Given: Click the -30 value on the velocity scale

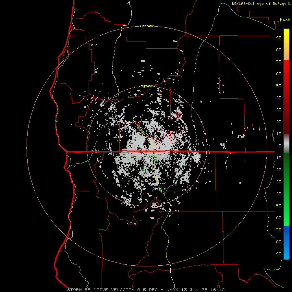Looking at the screenshot, I should point(277,182).
